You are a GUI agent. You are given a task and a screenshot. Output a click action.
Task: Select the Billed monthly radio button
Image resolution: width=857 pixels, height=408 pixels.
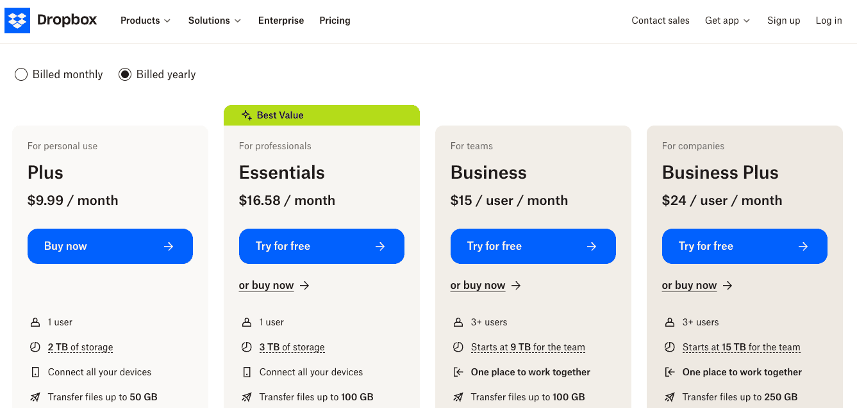pyautogui.click(x=21, y=74)
